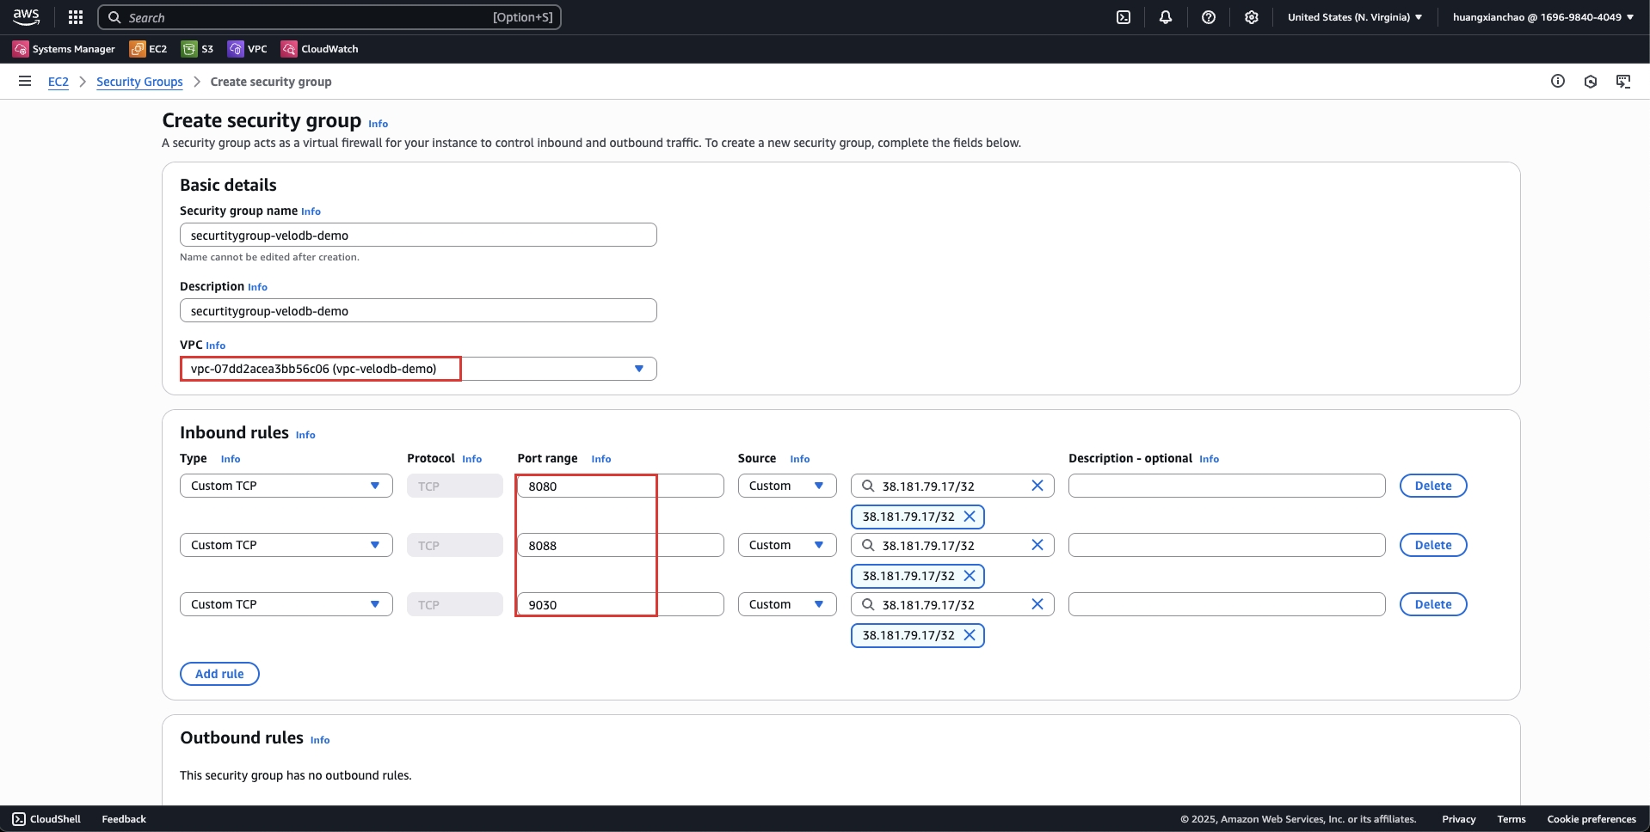Open the AWS home logo

(26, 17)
